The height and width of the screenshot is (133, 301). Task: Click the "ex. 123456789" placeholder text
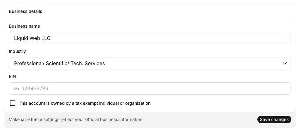point(31,88)
